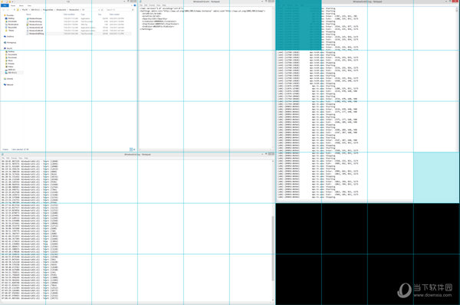This screenshot has width=460, height=305.
Task: Open Homegroup in the navigation pane
Action: click(10, 42)
